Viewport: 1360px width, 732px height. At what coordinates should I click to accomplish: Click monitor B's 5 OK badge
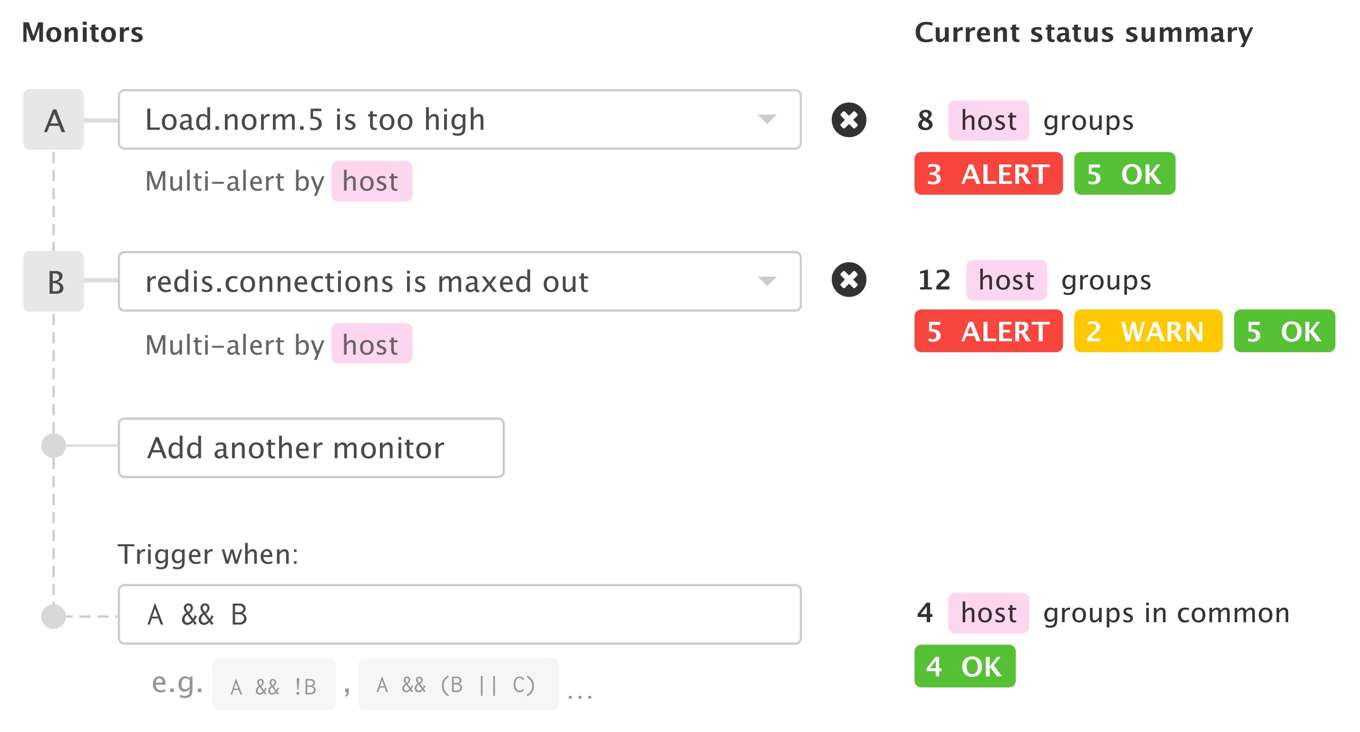click(x=1284, y=331)
